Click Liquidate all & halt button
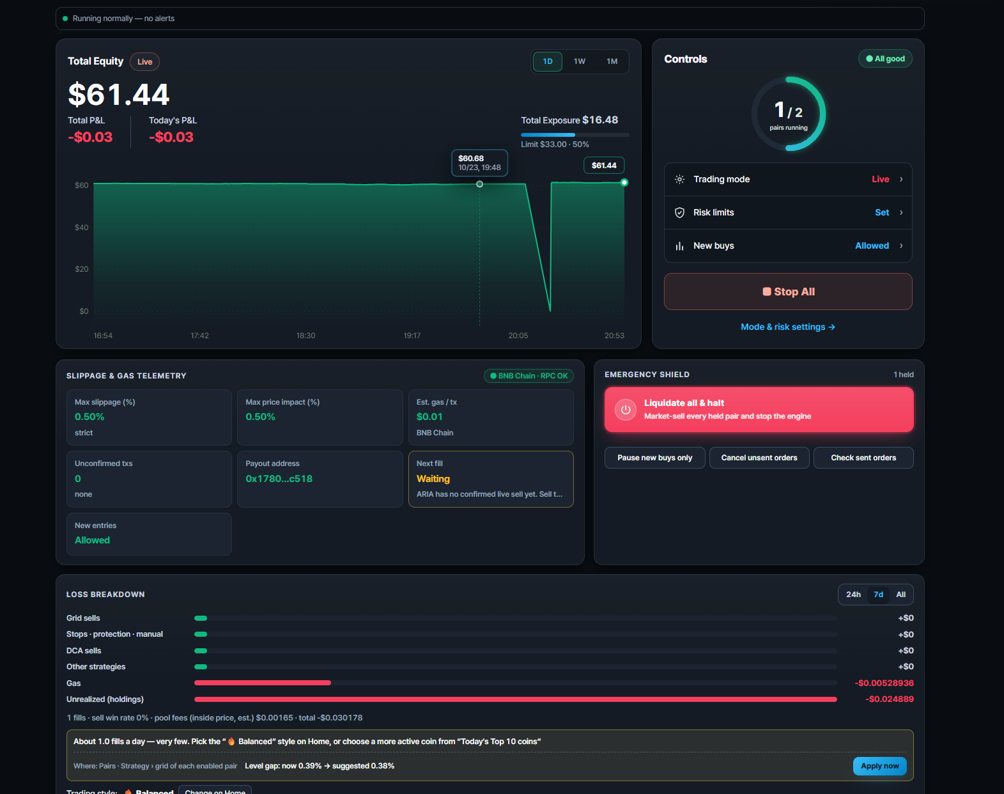1004x794 pixels. (759, 410)
